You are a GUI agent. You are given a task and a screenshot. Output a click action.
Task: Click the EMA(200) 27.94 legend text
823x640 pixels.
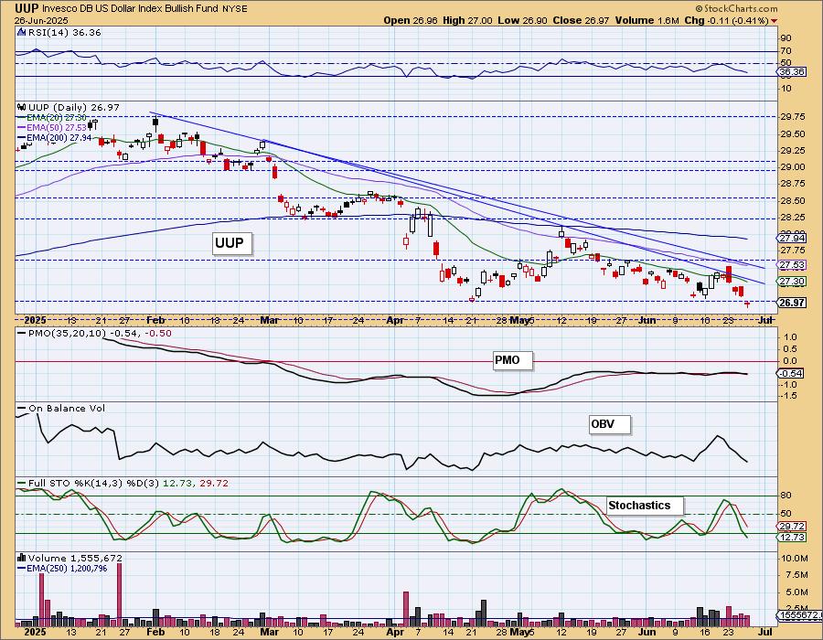coord(59,138)
